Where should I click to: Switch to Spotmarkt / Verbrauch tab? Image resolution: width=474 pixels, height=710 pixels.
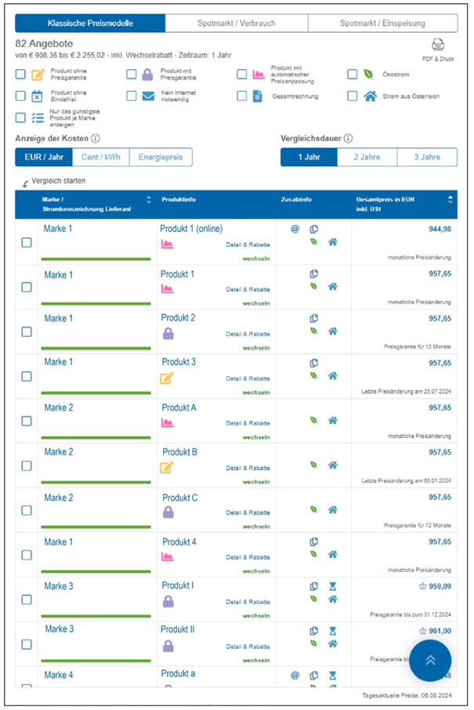click(x=237, y=24)
